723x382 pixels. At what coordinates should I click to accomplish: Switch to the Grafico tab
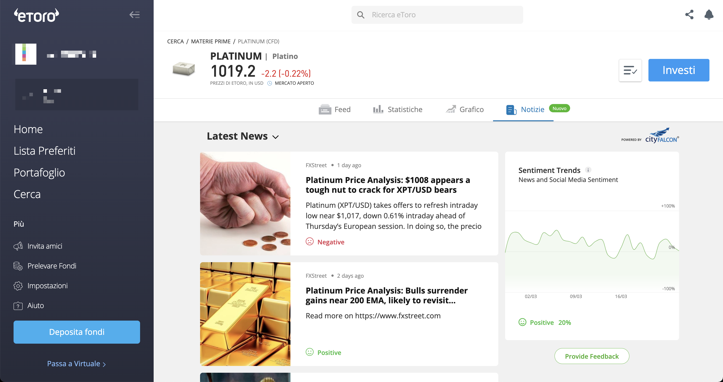point(464,109)
